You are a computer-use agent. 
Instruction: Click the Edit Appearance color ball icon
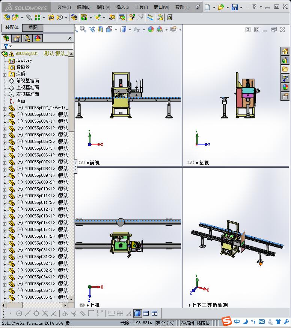(151, 29)
